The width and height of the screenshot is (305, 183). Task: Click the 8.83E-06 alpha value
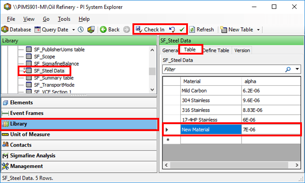[x=253, y=110]
